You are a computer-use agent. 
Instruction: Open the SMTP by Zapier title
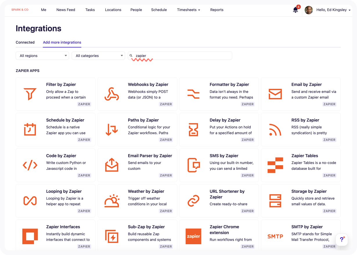[307, 227]
